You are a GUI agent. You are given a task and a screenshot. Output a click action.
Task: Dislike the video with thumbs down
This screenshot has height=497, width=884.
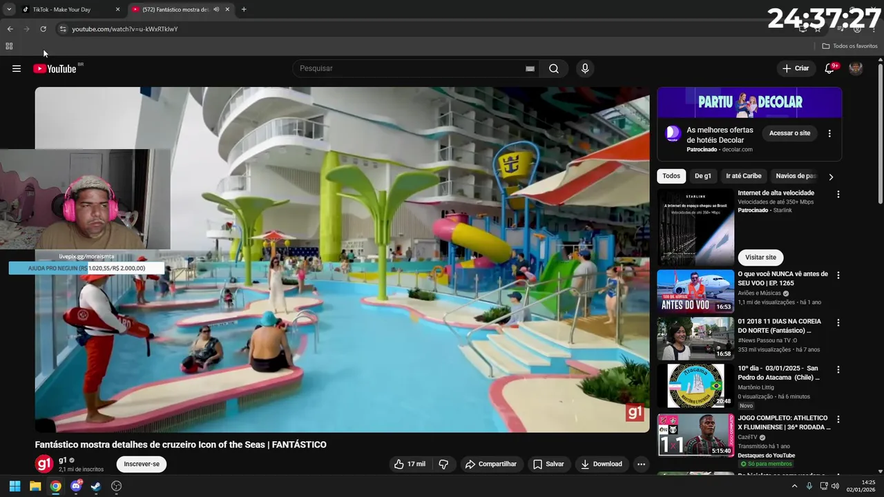click(443, 464)
